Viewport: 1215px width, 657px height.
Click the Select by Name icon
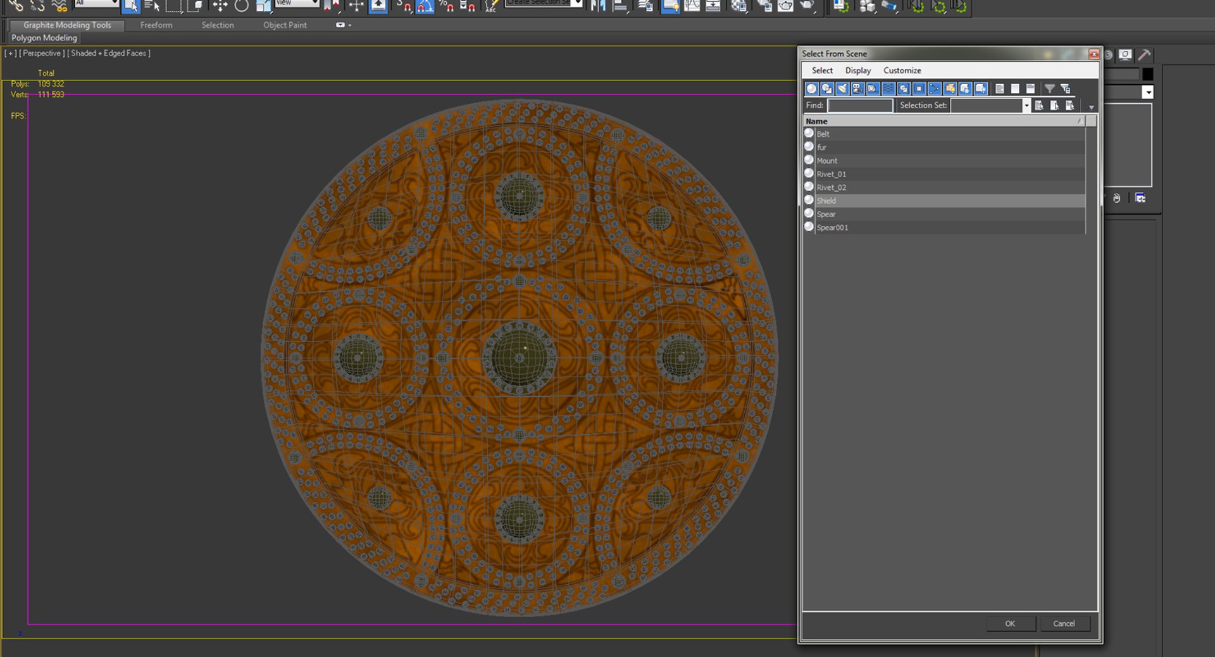click(x=152, y=6)
